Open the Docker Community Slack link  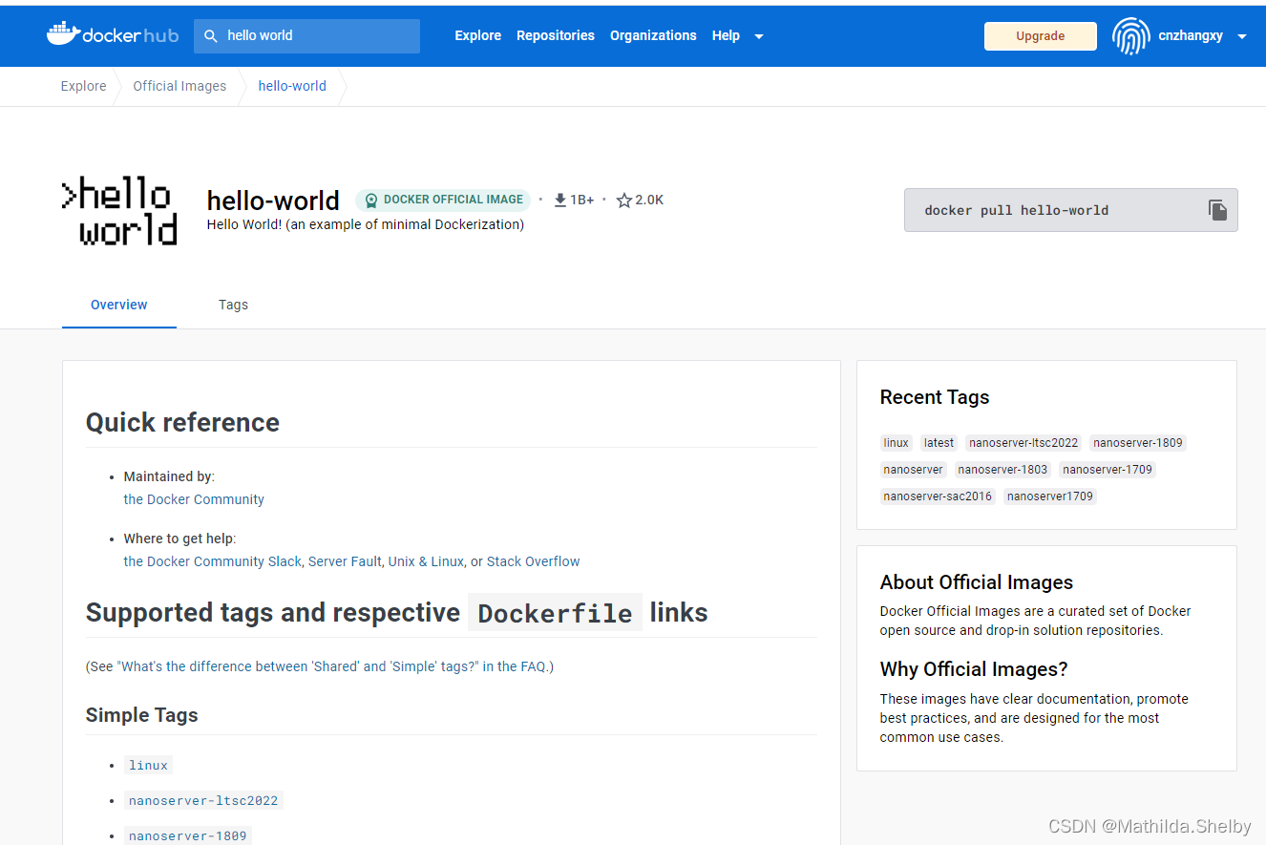(x=213, y=561)
